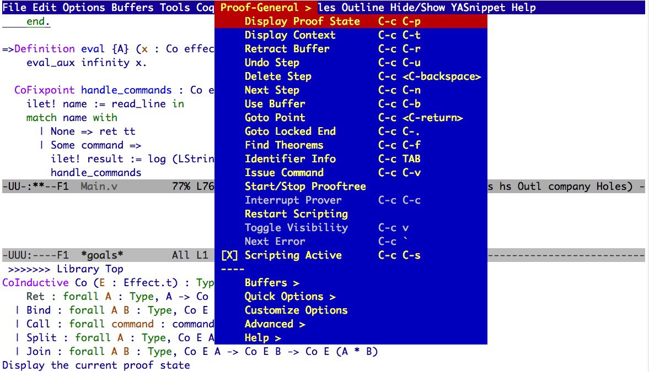Choose Goto Point

pyautogui.click(x=351, y=118)
